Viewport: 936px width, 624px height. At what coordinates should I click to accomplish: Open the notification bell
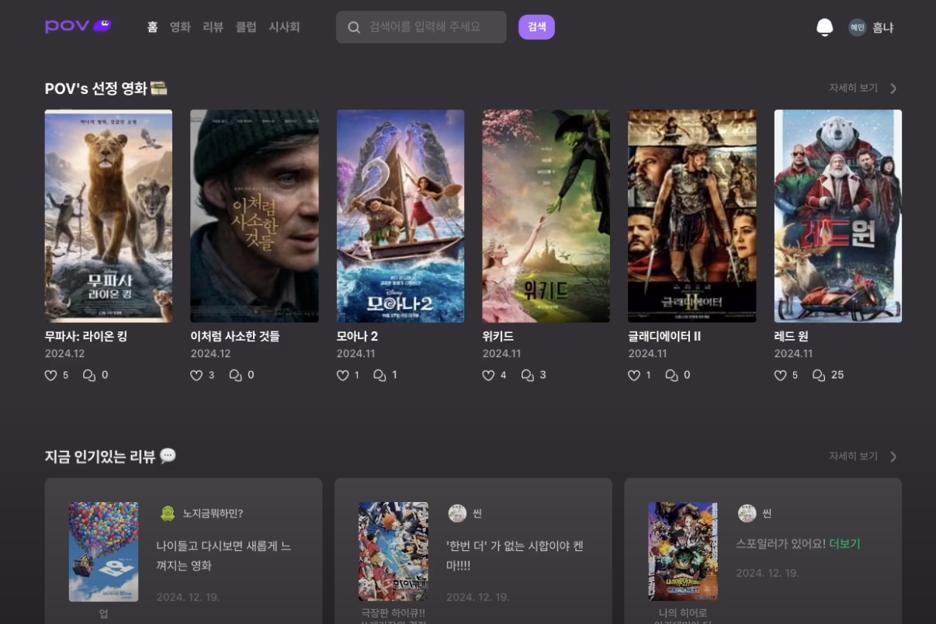825,27
